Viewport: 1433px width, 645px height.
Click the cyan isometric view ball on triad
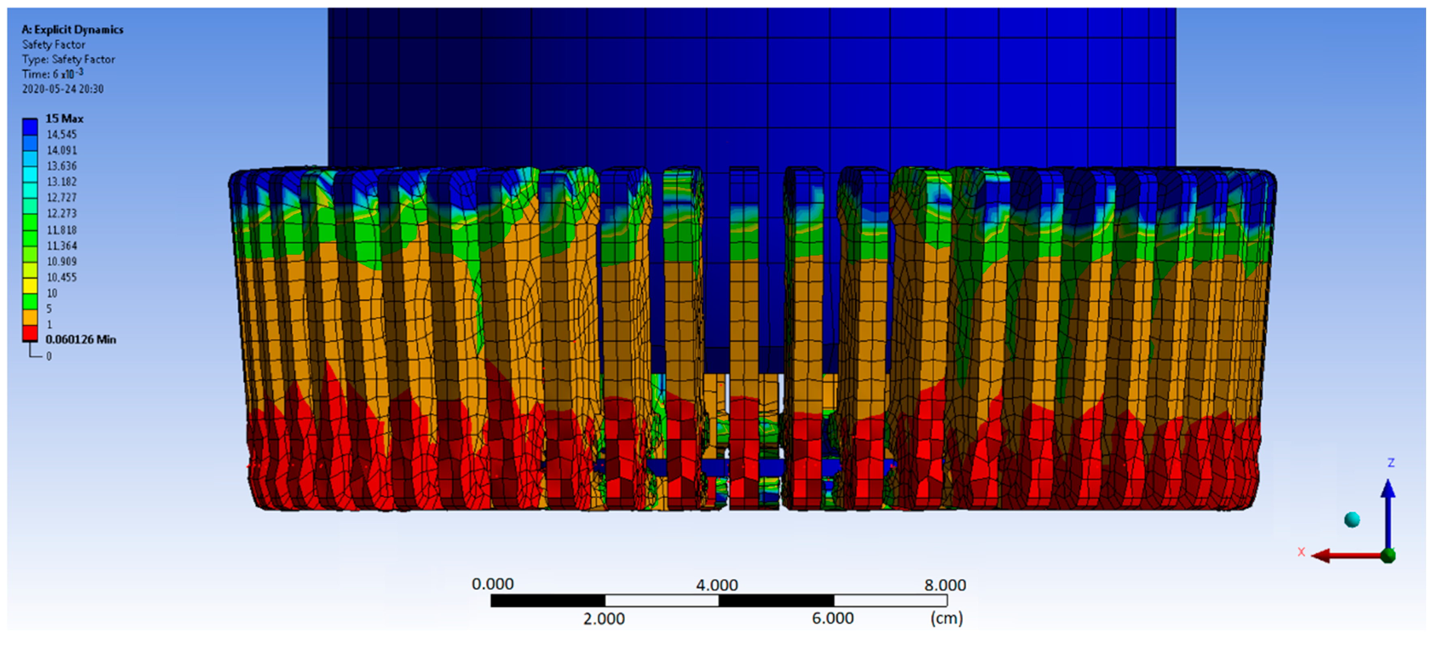pos(1352,519)
